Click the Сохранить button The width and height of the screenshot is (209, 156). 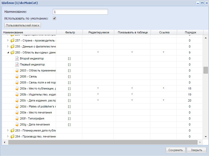pyautogui.click(x=175, y=150)
